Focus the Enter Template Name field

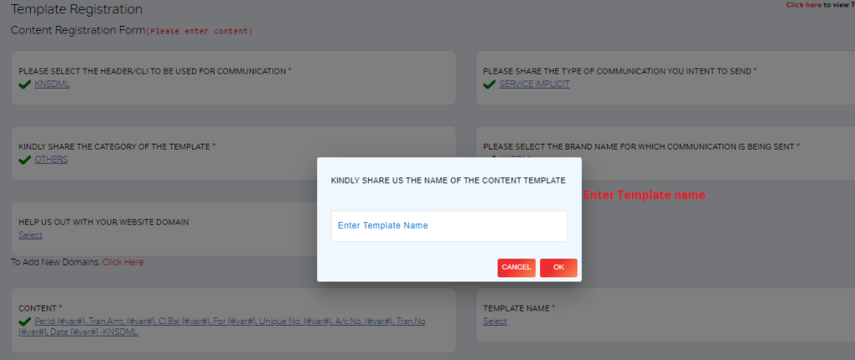pos(449,226)
